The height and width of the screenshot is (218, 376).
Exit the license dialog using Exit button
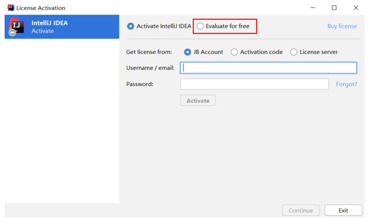(343, 210)
